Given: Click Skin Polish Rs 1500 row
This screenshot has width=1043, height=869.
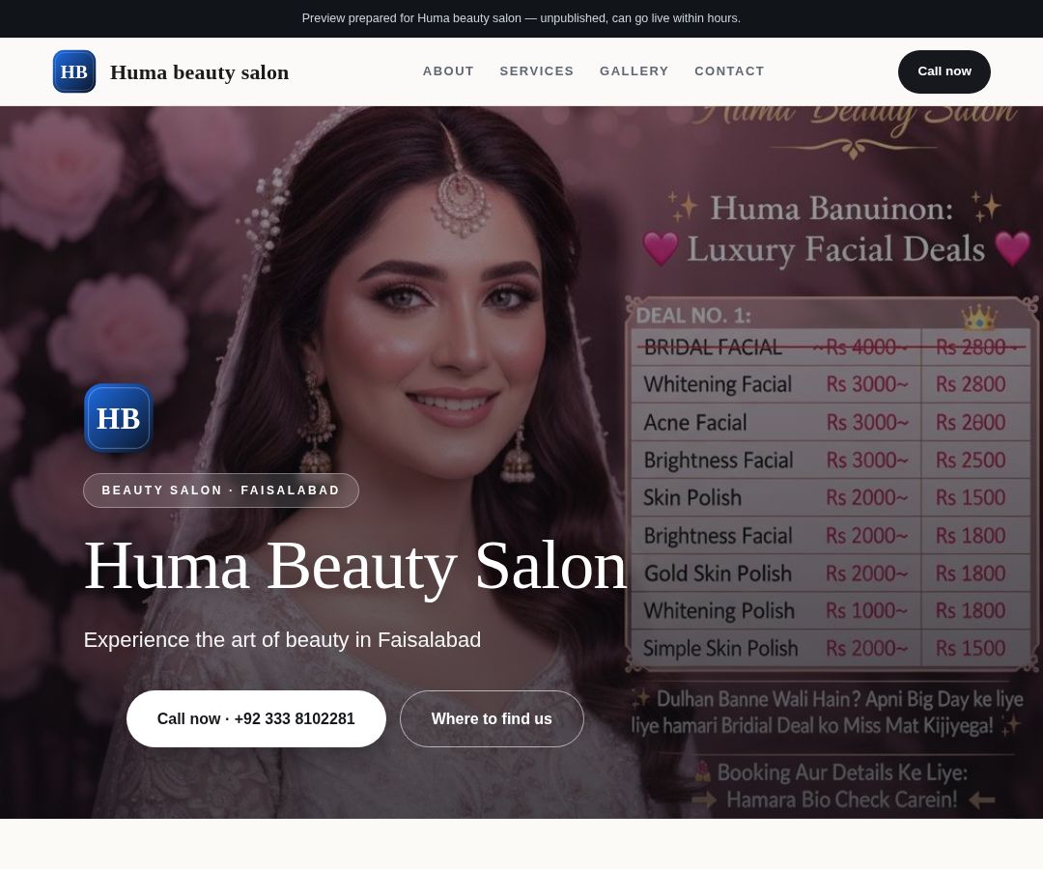Looking at the screenshot, I should pyautogui.click(x=831, y=497).
